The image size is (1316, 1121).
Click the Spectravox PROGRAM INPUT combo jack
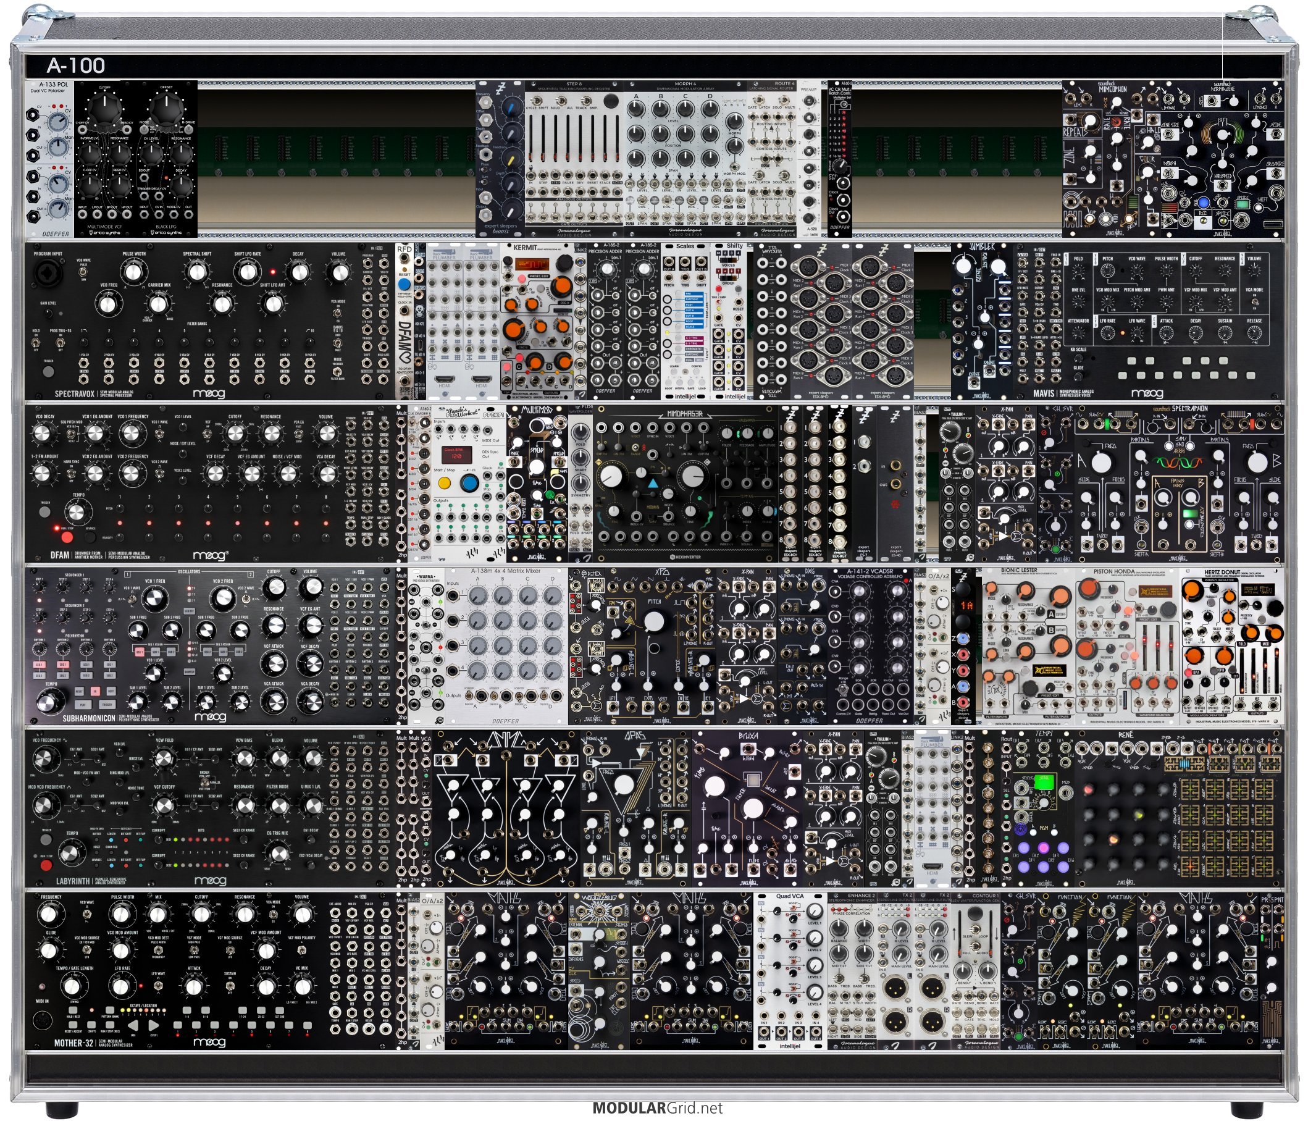tap(48, 274)
